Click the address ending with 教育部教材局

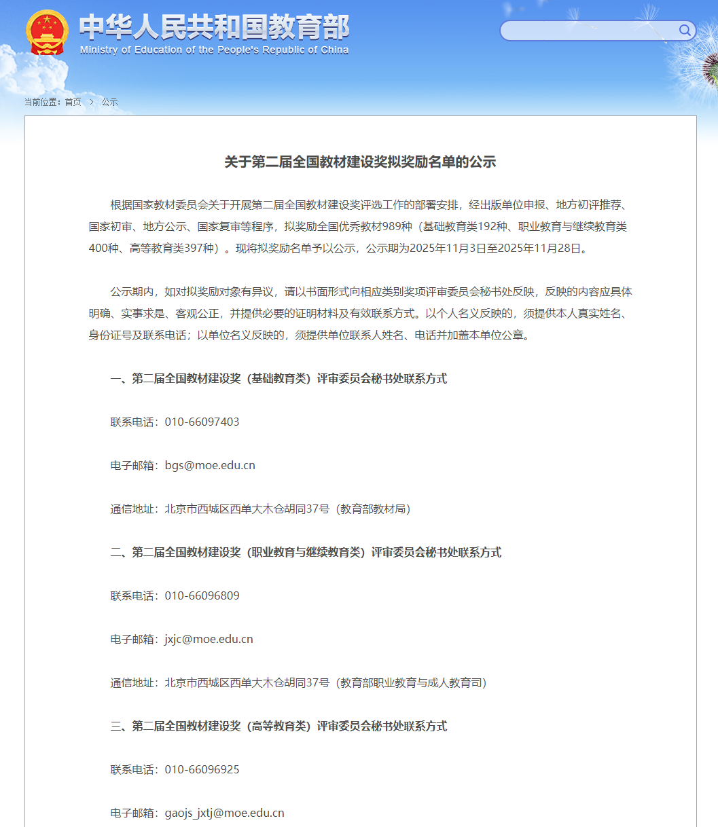click(x=287, y=509)
